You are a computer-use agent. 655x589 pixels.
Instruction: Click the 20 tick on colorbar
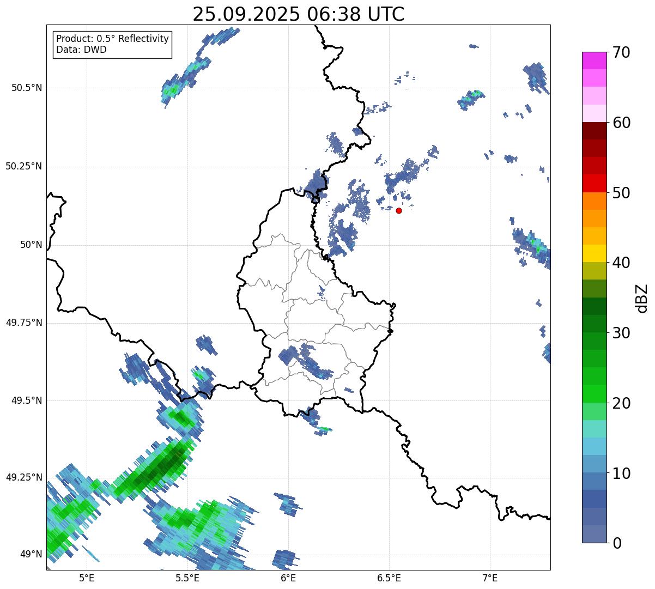point(621,403)
